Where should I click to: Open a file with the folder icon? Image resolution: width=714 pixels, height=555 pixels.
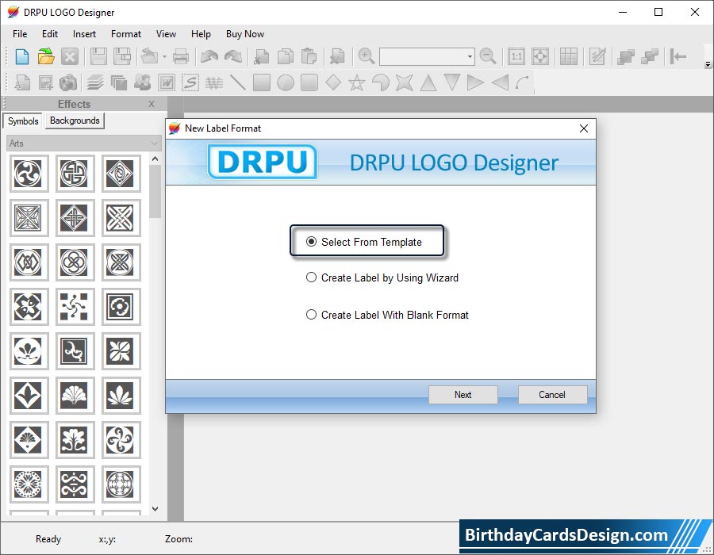point(45,56)
